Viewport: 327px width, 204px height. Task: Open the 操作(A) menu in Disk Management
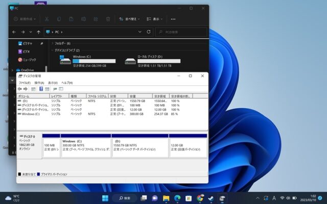tap(39, 83)
